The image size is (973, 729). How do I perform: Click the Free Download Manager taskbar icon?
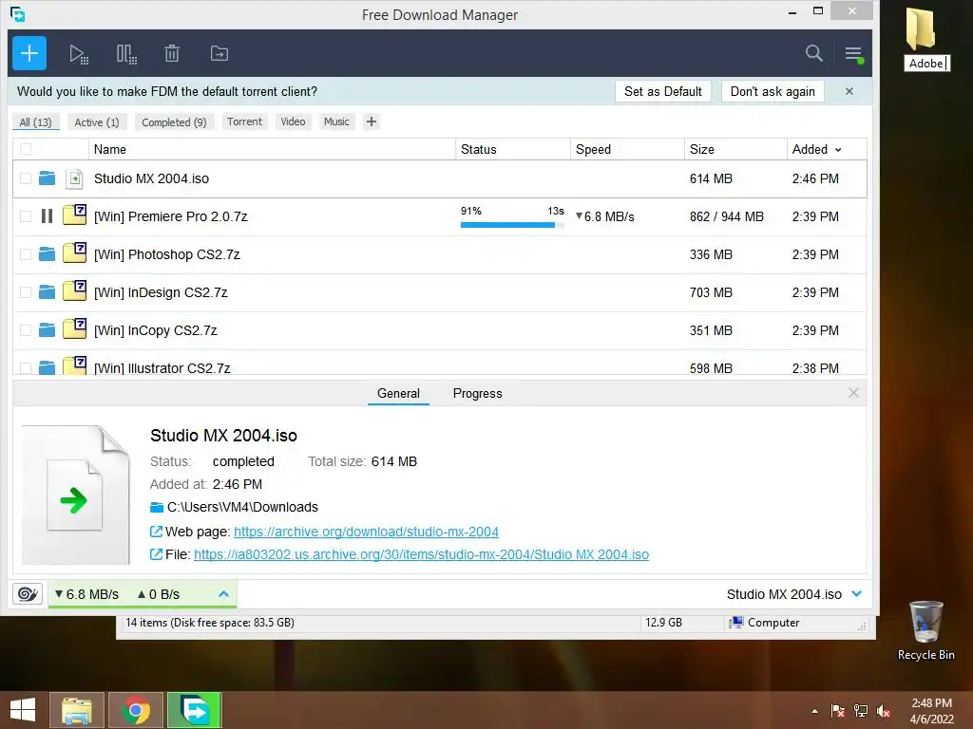click(x=194, y=710)
